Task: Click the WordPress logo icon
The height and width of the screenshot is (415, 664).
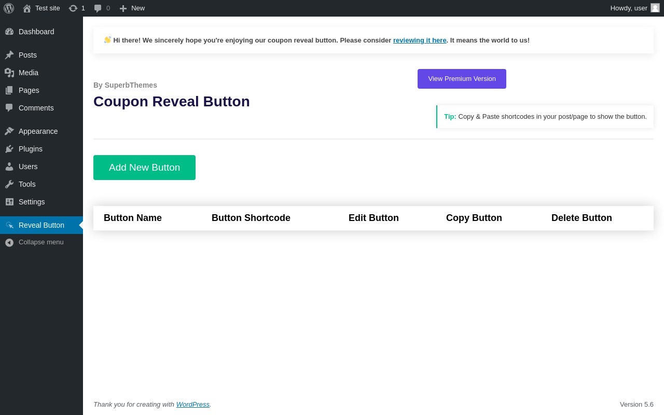Action: [9, 8]
